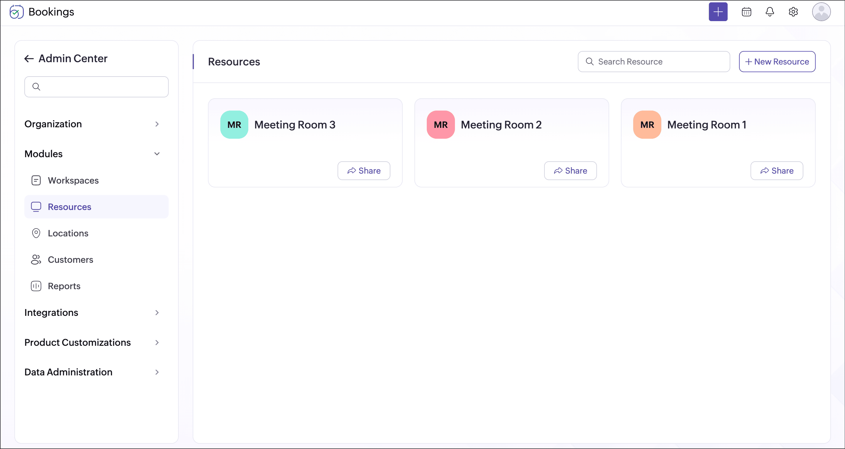This screenshot has height=449, width=845.
Task: Click the Locations pin icon
Action: (36, 233)
